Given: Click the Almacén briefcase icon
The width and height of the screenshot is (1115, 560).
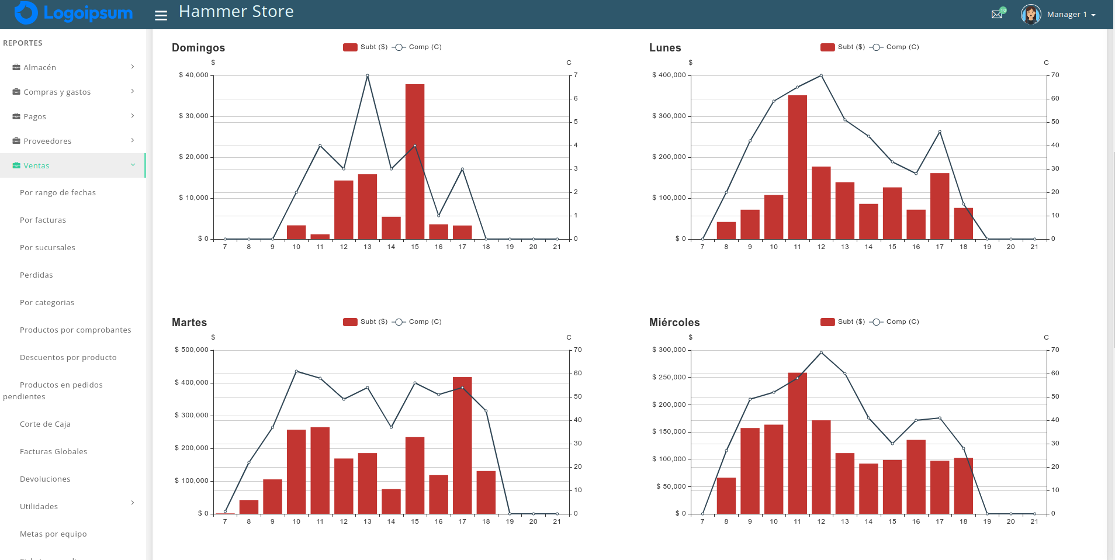Looking at the screenshot, I should 16,67.
